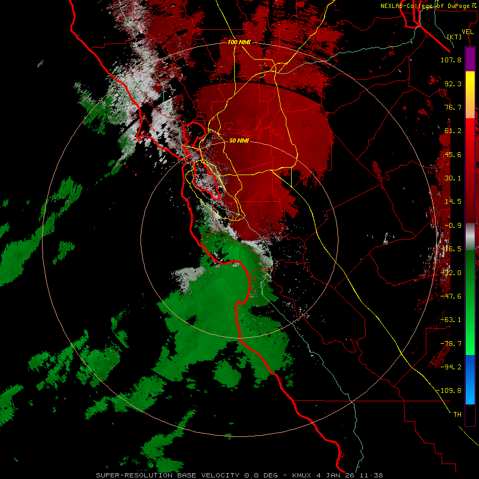Click the [KT] units label
This screenshot has height=479, width=479.
pyautogui.click(x=455, y=37)
